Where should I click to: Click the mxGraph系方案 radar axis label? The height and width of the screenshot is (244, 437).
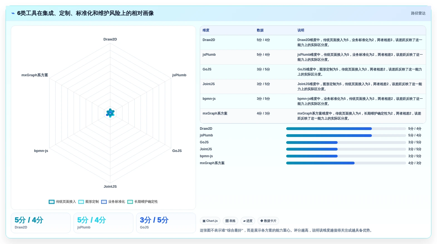coord(35,75)
